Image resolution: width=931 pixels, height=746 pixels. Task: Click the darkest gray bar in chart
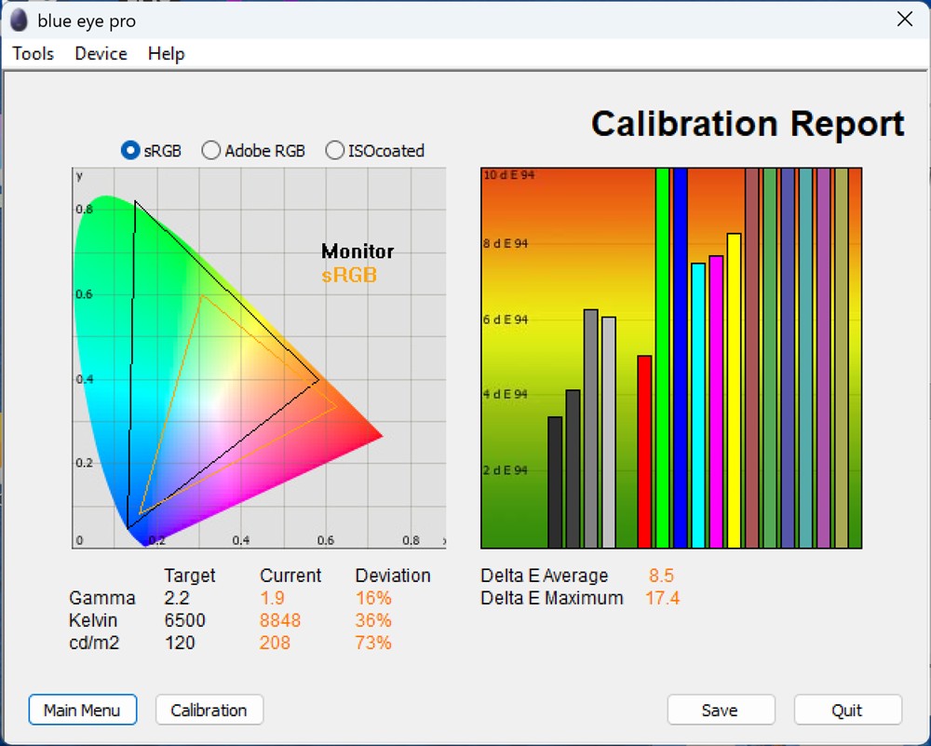[555, 482]
